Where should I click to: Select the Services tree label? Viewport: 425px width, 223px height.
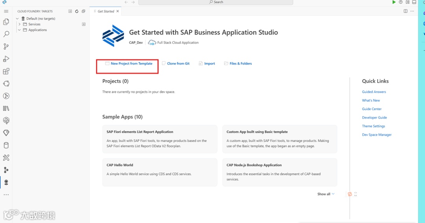(34, 24)
